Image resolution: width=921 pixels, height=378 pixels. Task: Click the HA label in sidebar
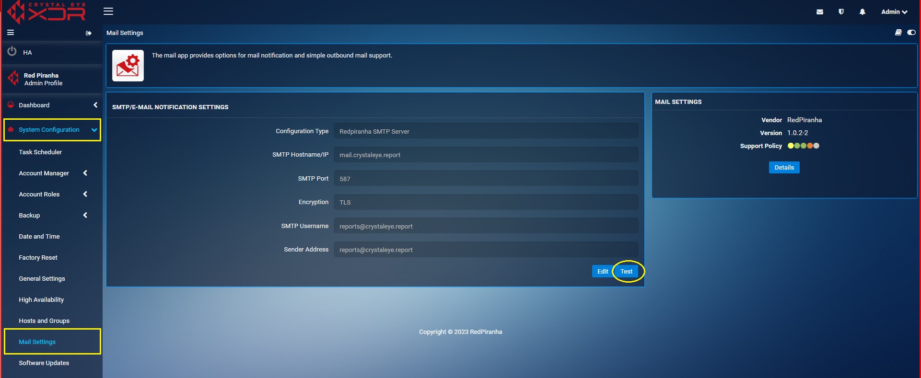[27, 52]
